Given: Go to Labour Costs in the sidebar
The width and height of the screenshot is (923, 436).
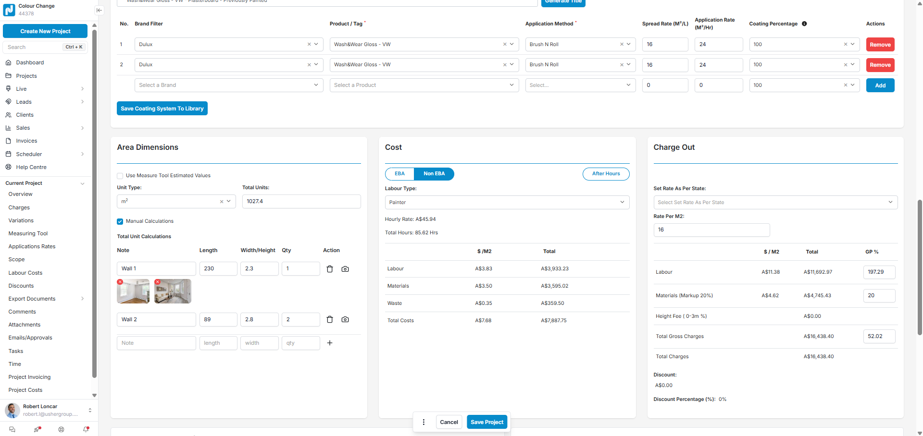Looking at the screenshot, I should click(25, 273).
